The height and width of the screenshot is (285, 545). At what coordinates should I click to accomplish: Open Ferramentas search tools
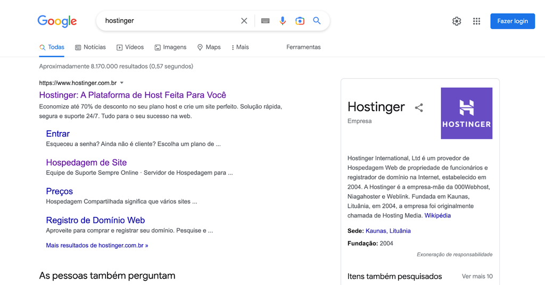click(303, 47)
